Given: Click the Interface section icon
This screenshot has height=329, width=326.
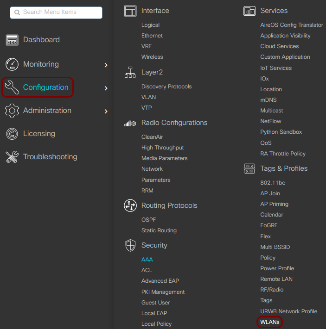Looking at the screenshot, I should [130, 11].
